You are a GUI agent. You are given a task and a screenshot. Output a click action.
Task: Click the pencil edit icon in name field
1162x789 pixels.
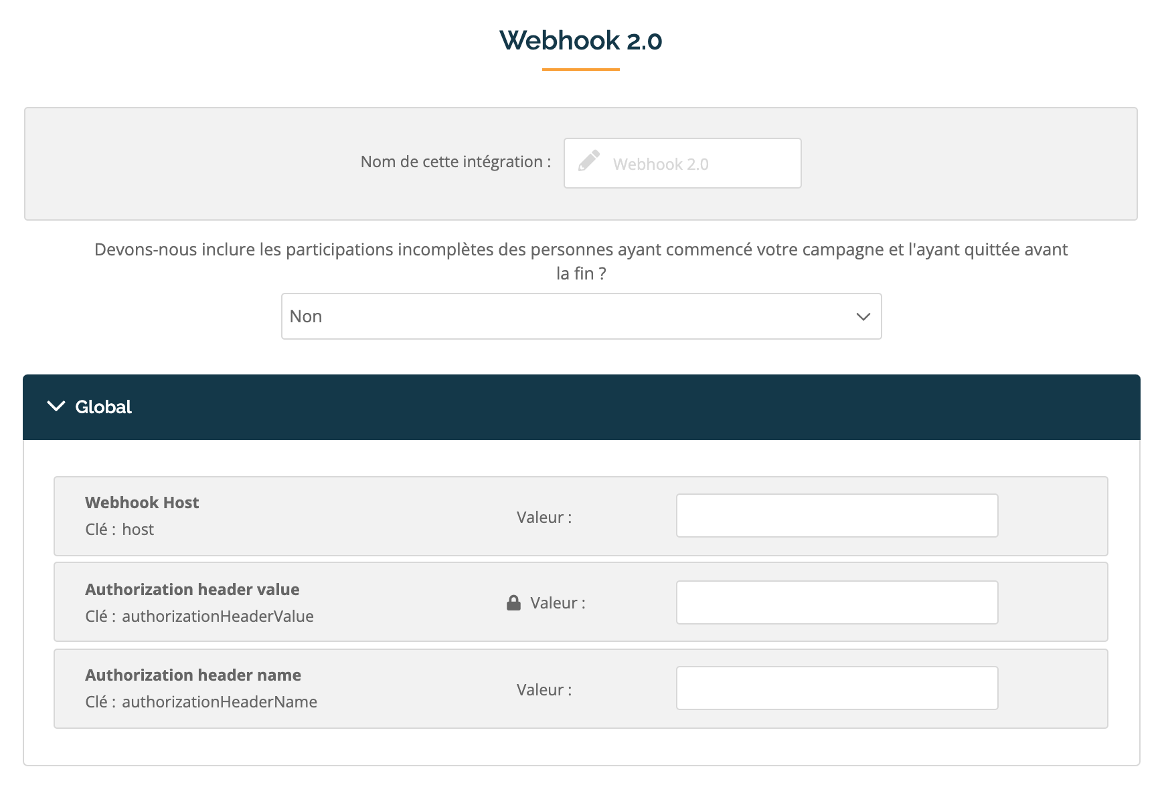point(588,161)
